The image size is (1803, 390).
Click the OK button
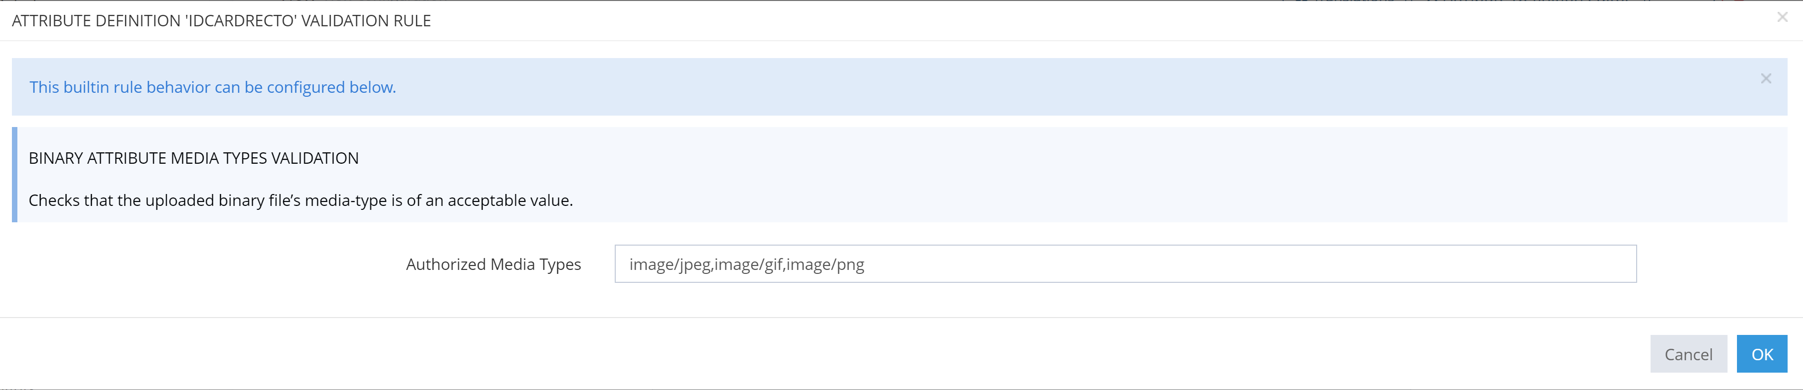click(x=1762, y=354)
